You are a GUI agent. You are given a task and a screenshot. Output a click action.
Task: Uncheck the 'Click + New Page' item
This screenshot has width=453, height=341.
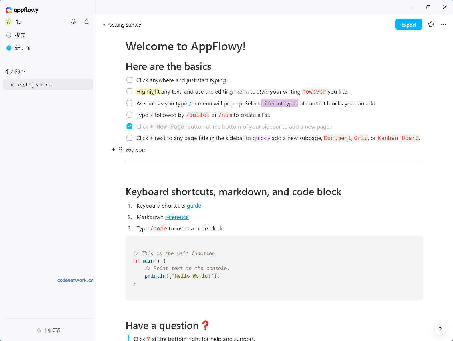(130, 126)
